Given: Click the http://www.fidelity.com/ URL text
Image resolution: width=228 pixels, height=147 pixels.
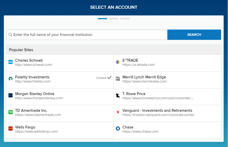Looking at the screenshot, I should [33, 81].
